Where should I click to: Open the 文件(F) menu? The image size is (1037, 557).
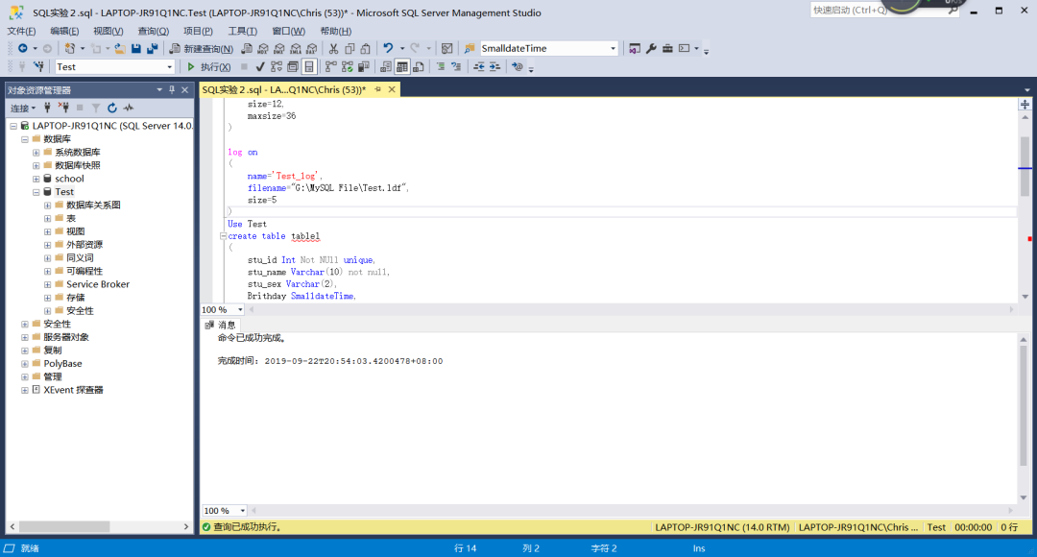pos(21,31)
